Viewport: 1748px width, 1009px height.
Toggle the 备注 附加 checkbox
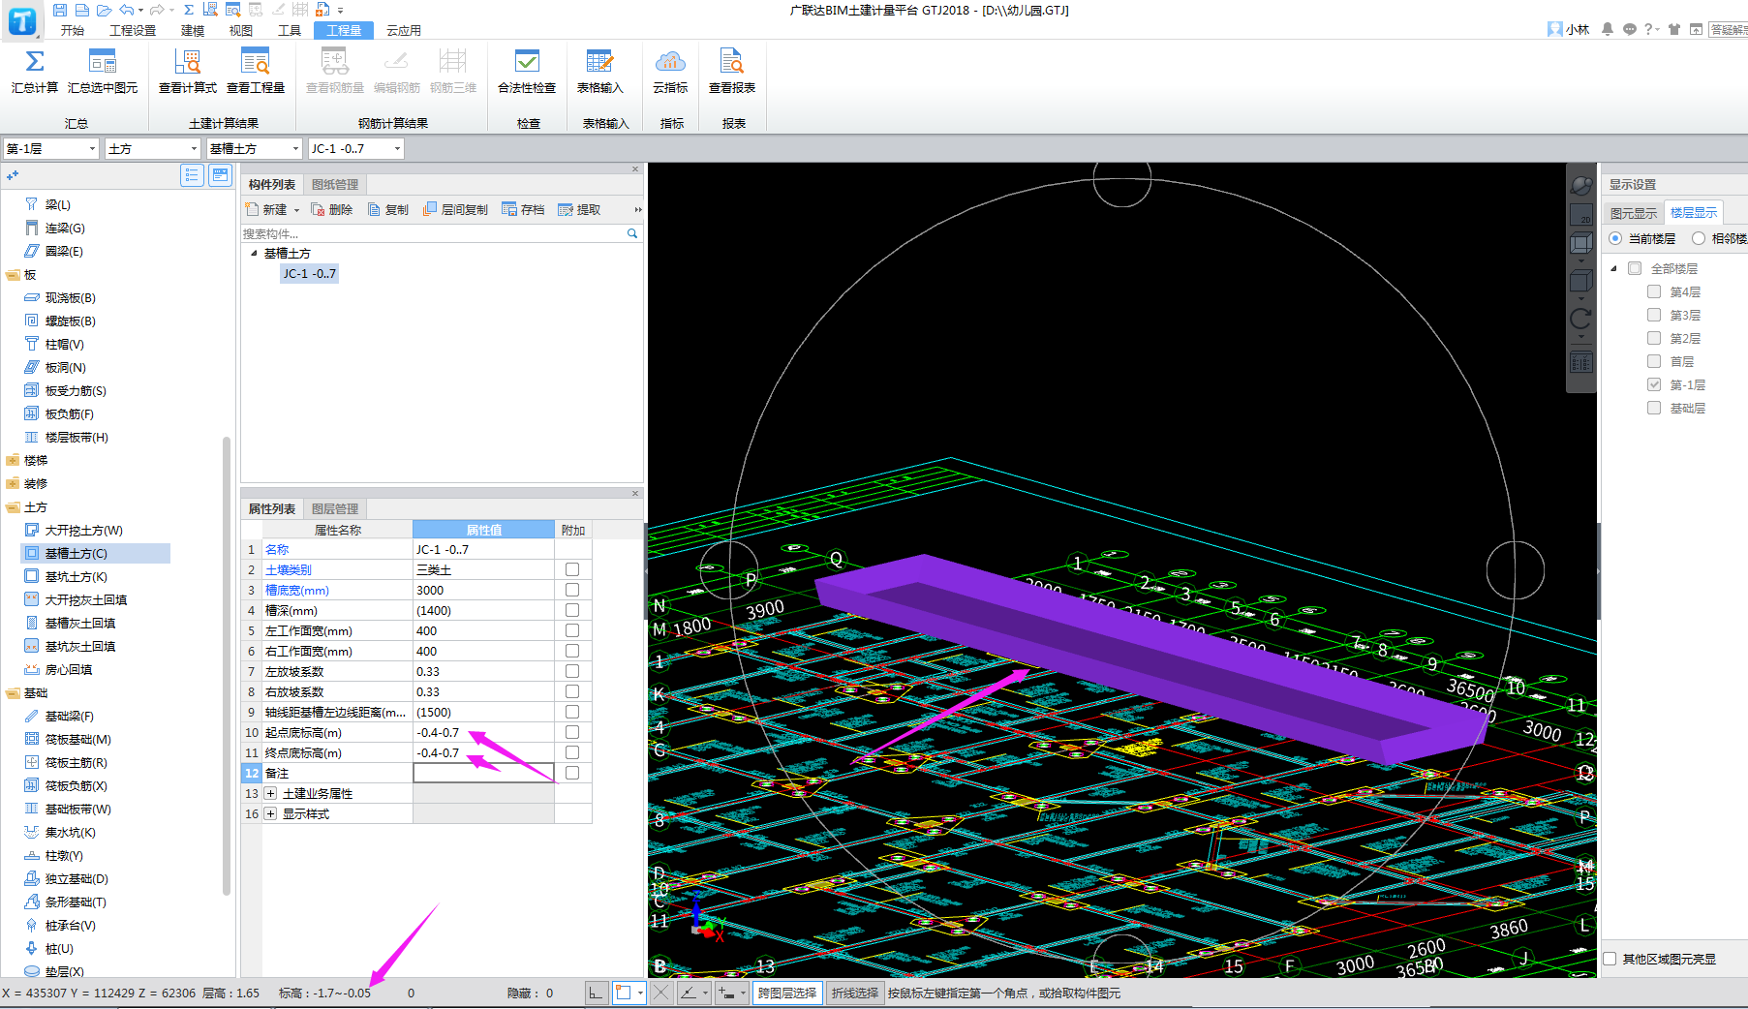point(572,773)
